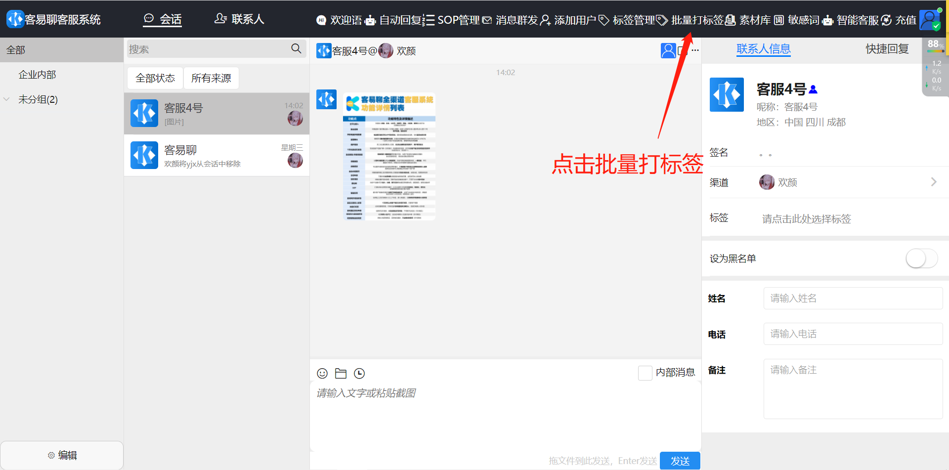Click the 添加用户 add-user item
949x470 pixels.
[568, 20]
